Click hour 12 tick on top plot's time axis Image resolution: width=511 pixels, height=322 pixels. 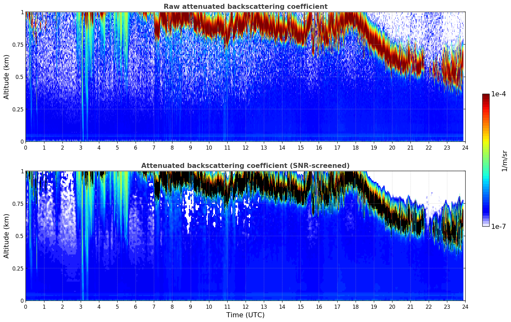coord(246,147)
